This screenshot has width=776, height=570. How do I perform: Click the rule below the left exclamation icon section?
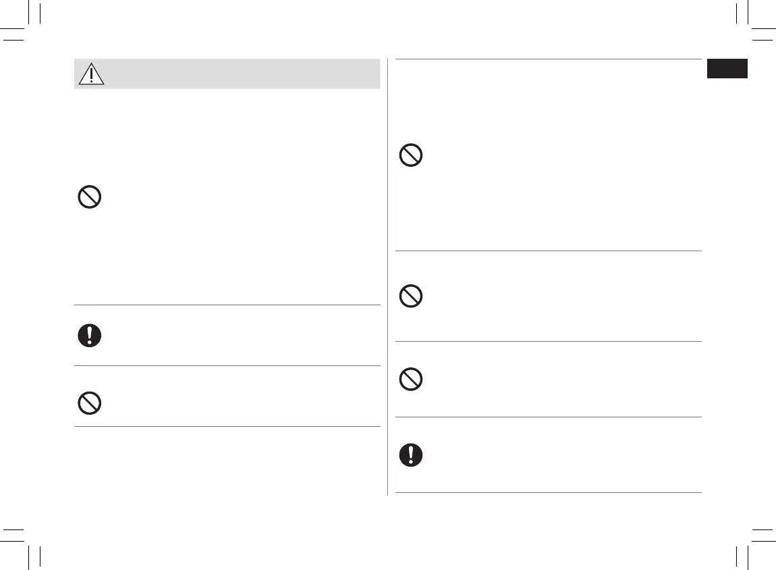pos(227,366)
